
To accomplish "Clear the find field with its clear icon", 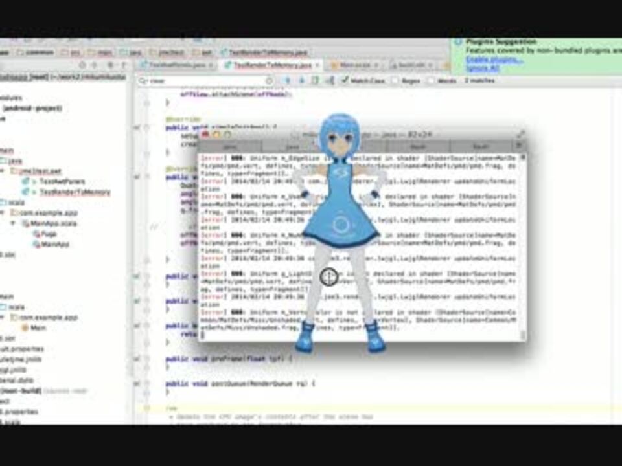I will pos(269,81).
